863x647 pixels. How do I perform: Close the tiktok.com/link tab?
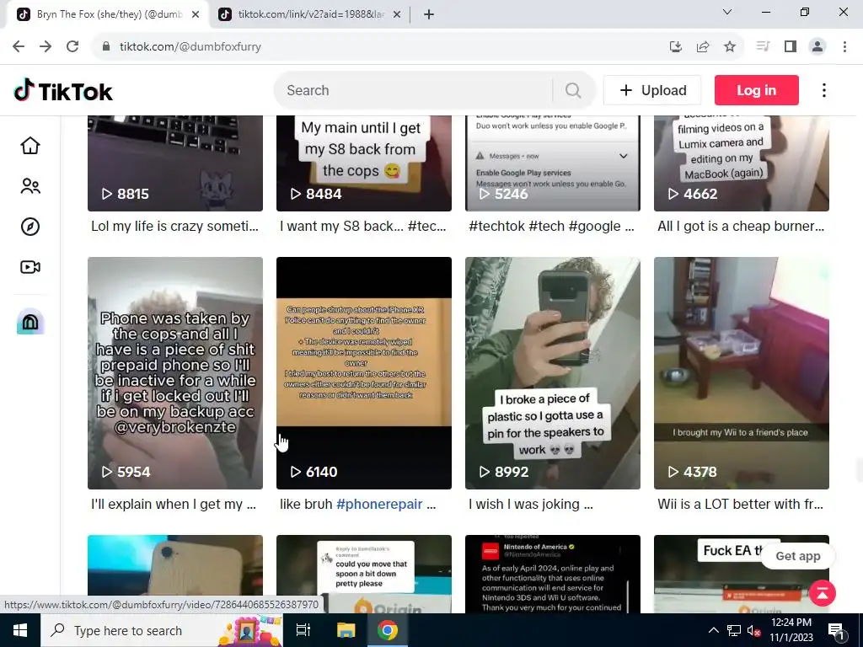click(x=397, y=14)
